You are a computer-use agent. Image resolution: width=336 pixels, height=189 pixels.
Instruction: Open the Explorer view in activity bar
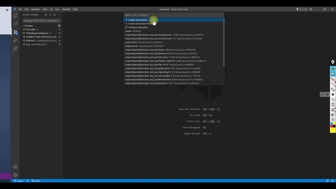(15, 16)
